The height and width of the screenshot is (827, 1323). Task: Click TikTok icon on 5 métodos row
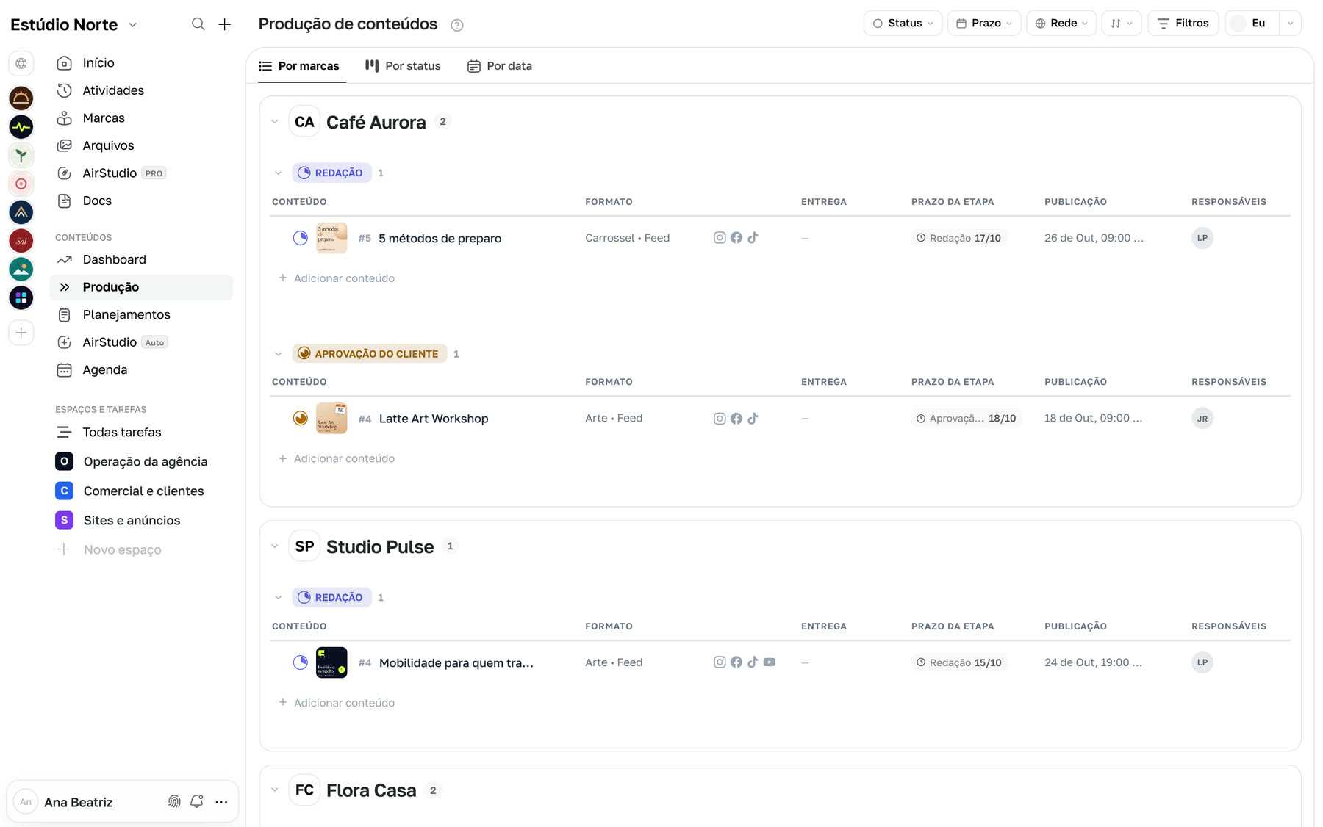pos(753,237)
